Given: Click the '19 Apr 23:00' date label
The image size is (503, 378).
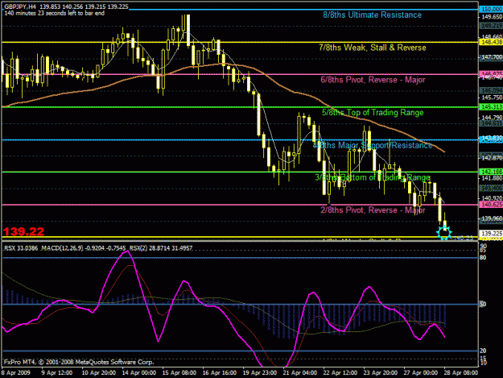Looking at the screenshot, I should click(259, 373).
